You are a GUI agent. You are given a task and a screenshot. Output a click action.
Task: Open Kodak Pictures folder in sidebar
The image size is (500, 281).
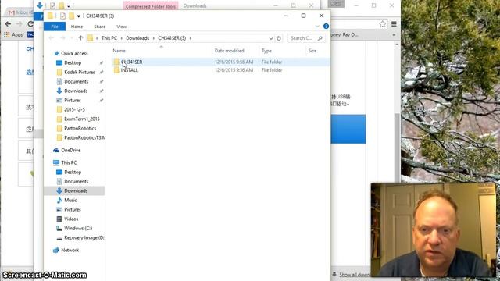pyautogui.click(x=80, y=73)
